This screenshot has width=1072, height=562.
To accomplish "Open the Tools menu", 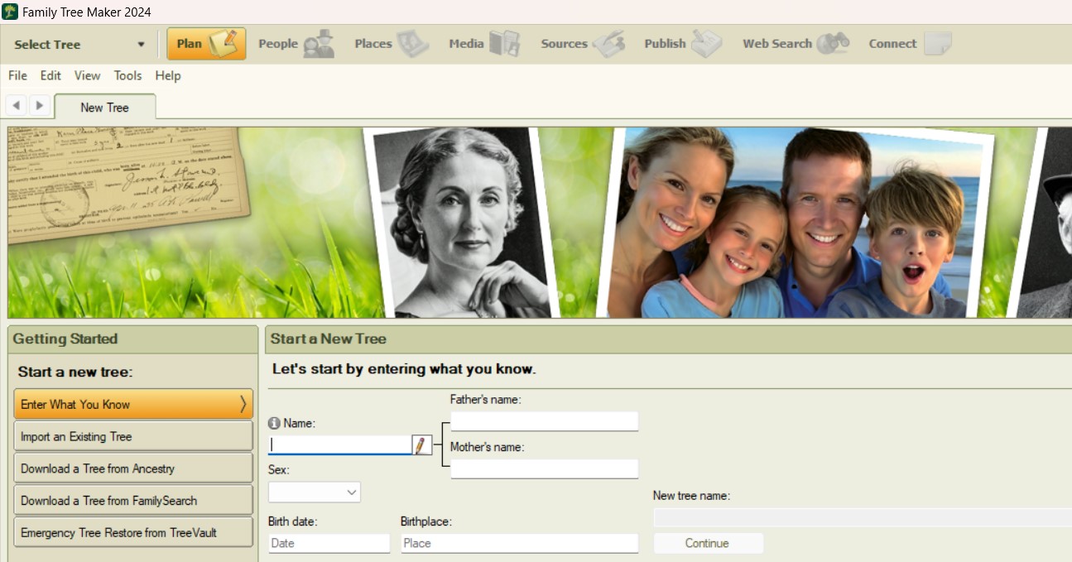I will [127, 75].
